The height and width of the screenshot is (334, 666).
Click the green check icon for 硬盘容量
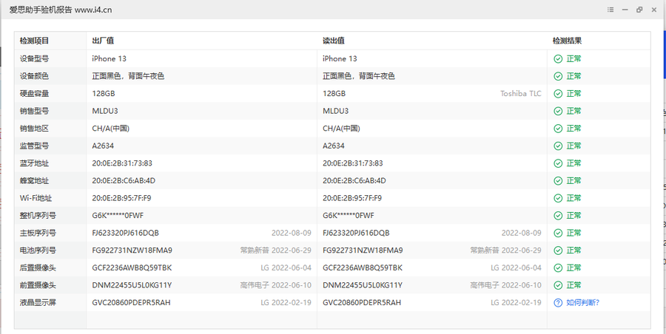point(558,93)
